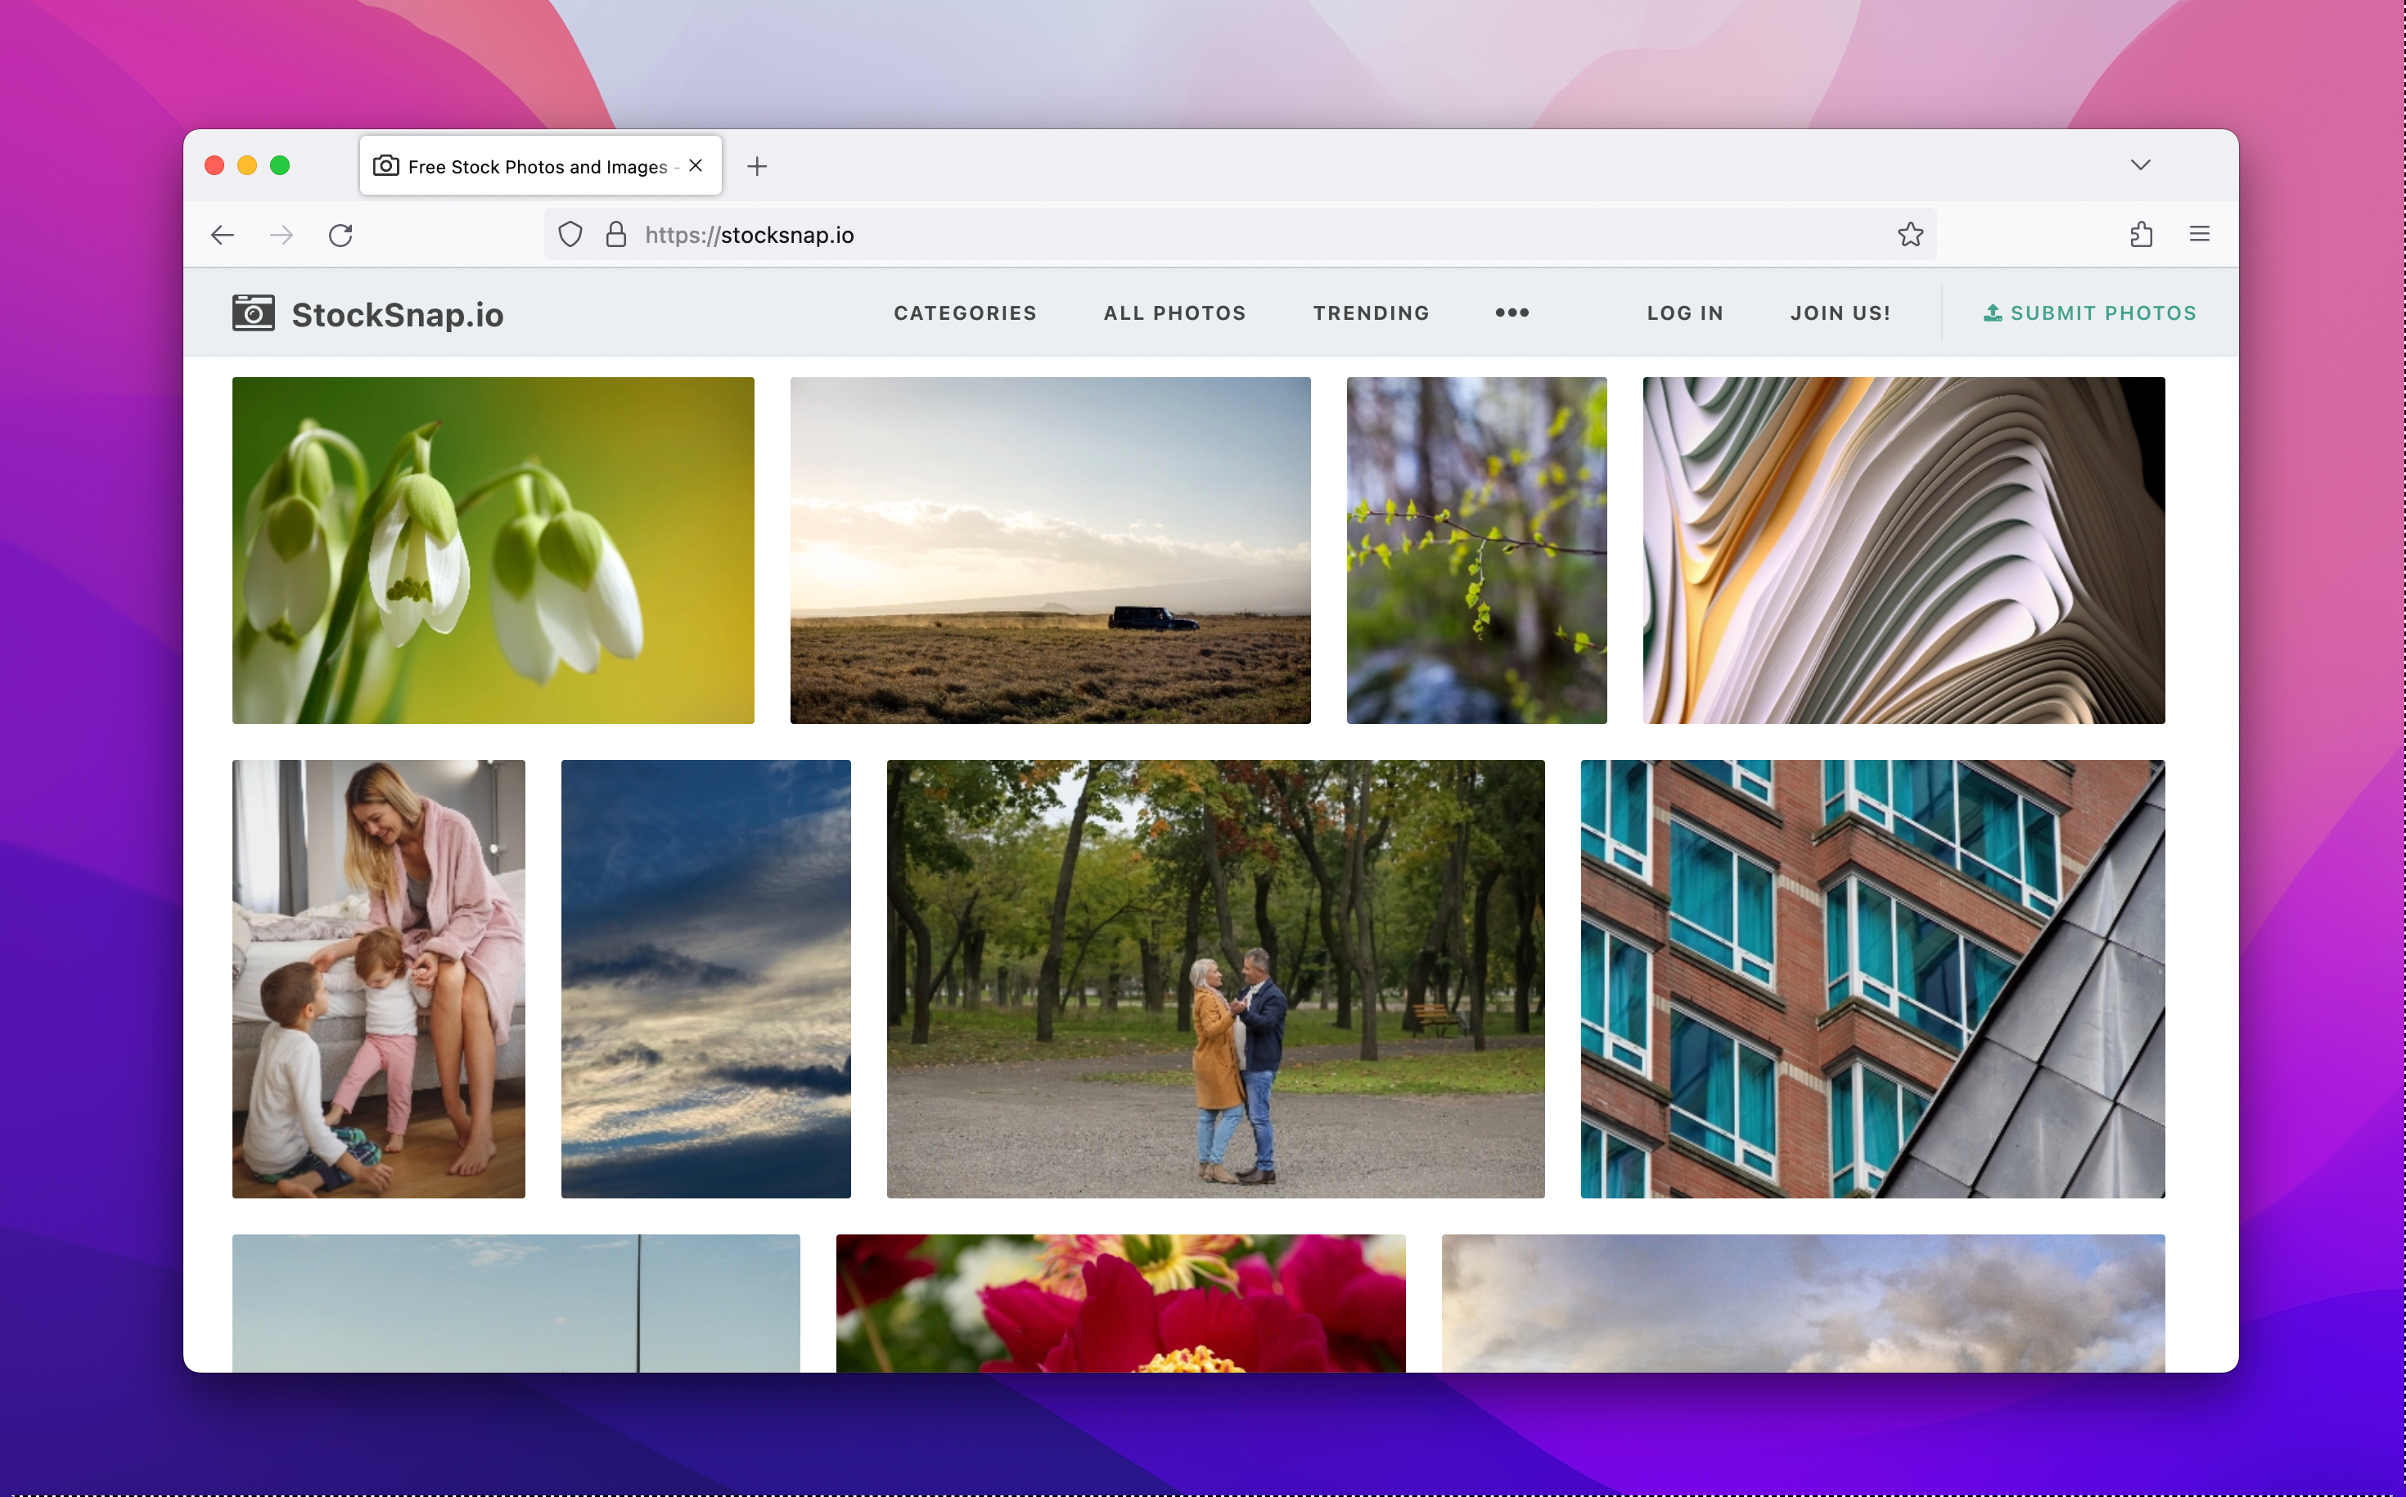Open the snowdrop flowers photo
The height and width of the screenshot is (1497, 2406).
pos(493,551)
